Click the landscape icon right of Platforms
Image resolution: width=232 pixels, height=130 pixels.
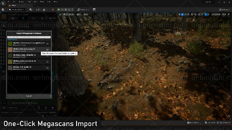pyautogui.click(x=94, y=10)
